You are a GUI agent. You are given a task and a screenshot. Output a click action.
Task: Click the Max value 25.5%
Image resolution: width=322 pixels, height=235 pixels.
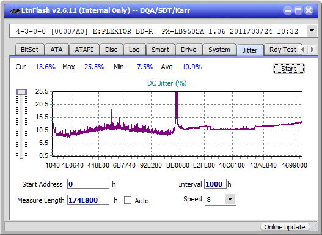click(x=94, y=67)
